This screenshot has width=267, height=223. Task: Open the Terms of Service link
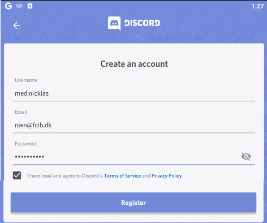tap(122, 175)
